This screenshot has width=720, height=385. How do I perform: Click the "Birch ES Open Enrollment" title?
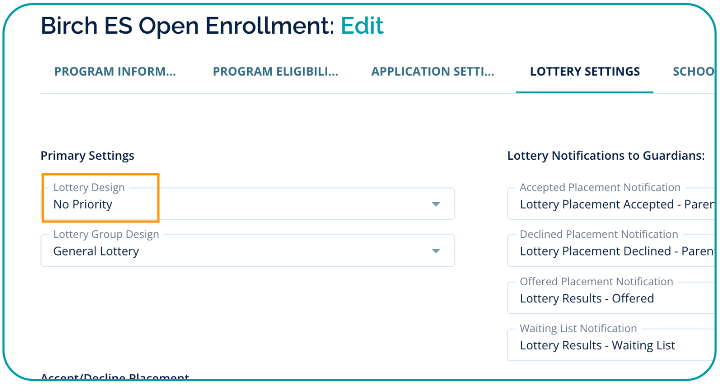(x=187, y=26)
